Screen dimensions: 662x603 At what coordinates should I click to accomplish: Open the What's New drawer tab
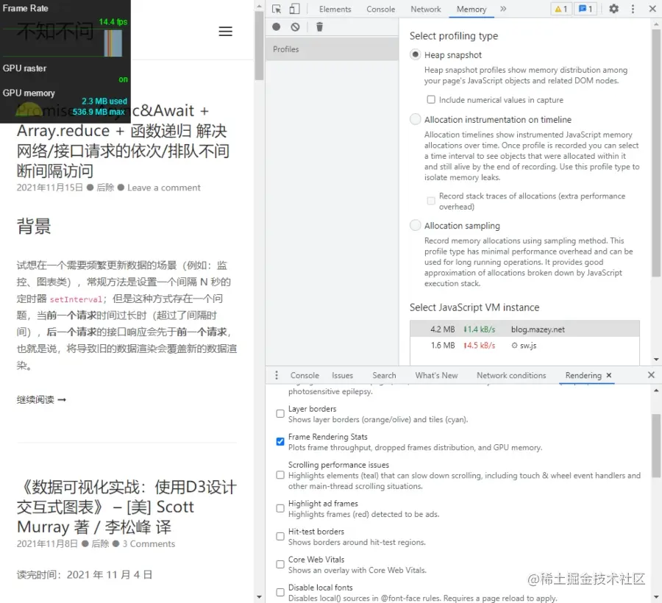tap(436, 375)
